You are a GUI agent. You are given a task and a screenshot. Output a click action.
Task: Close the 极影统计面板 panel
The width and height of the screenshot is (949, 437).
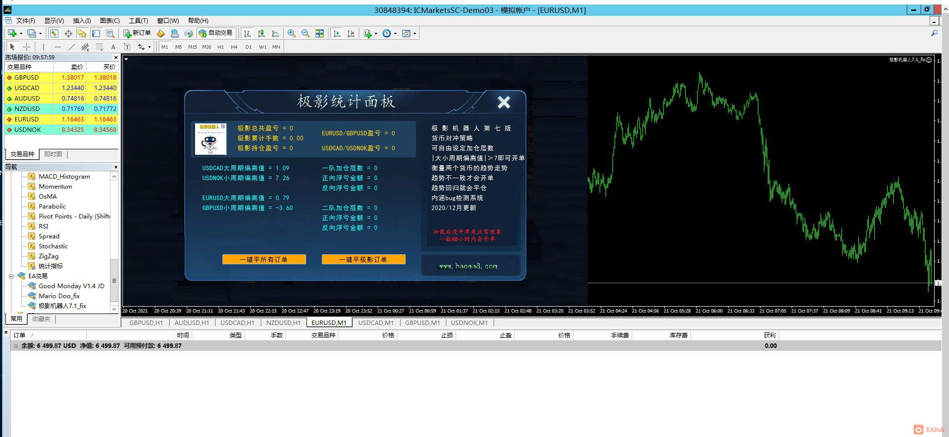click(x=504, y=102)
